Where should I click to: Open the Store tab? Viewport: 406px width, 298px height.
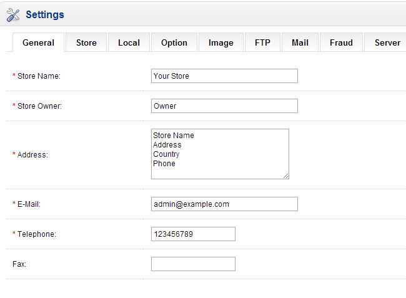point(86,42)
